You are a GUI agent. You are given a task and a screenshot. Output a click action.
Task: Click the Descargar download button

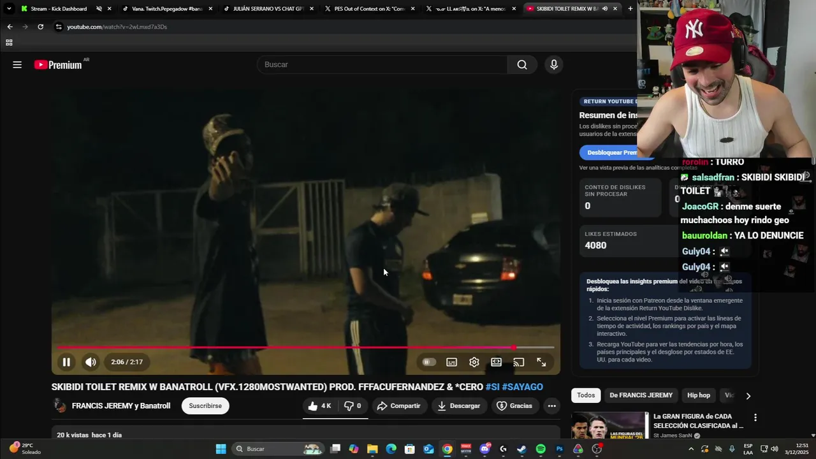[x=458, y=405]
